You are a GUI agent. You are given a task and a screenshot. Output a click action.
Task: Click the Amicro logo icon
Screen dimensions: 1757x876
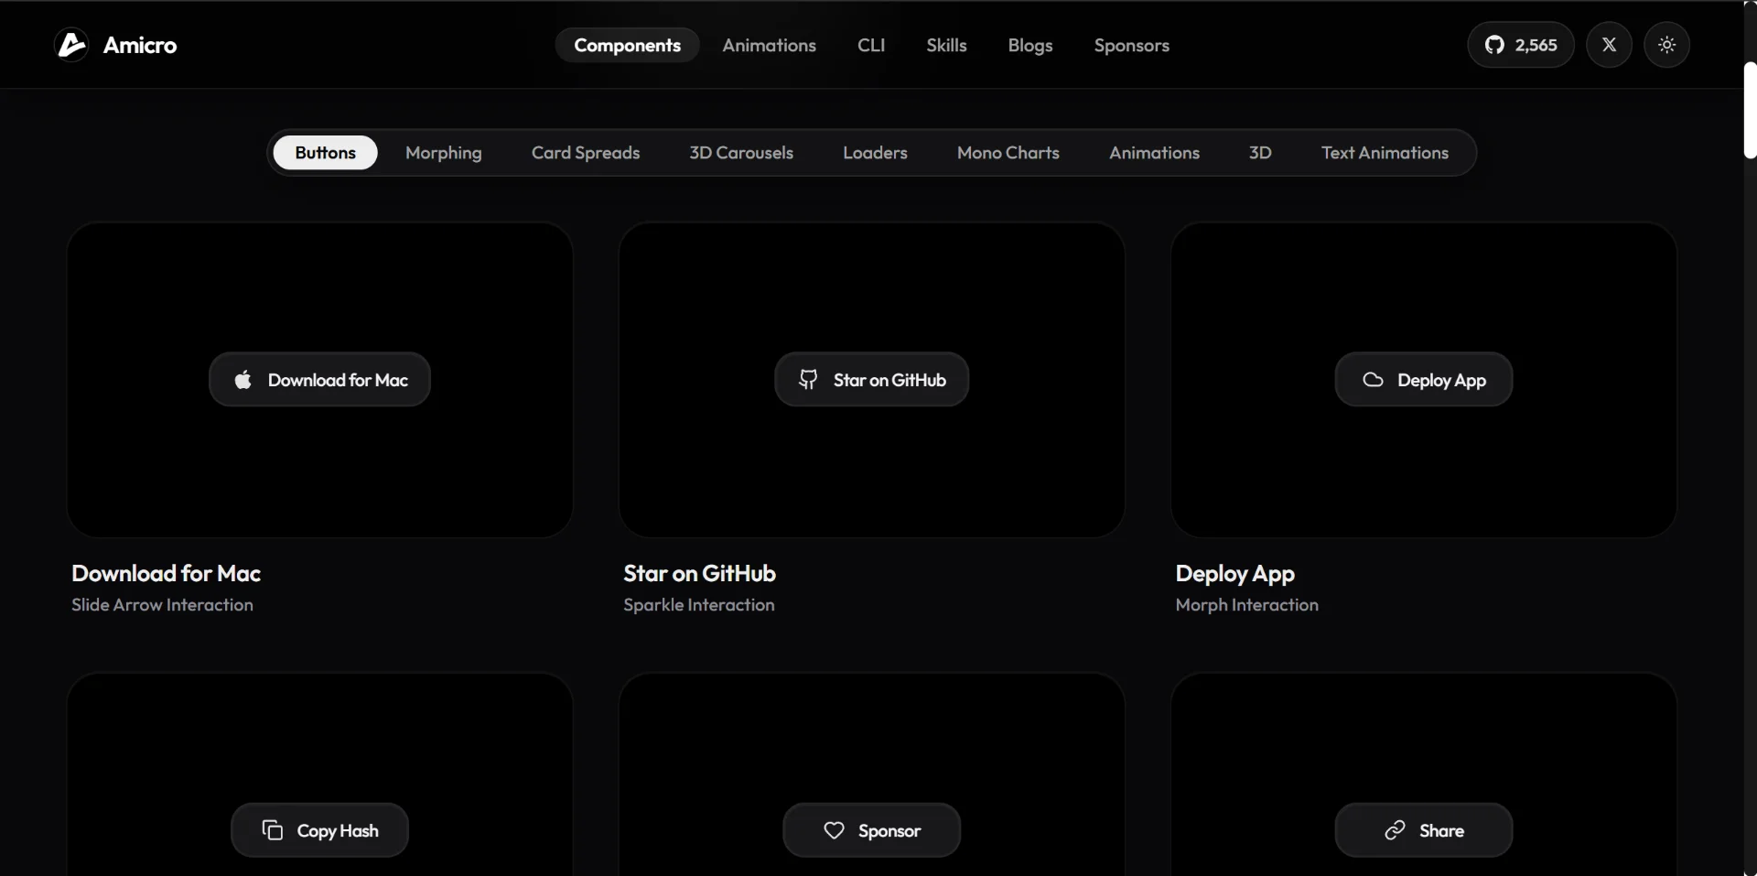(x=71, y=45)
